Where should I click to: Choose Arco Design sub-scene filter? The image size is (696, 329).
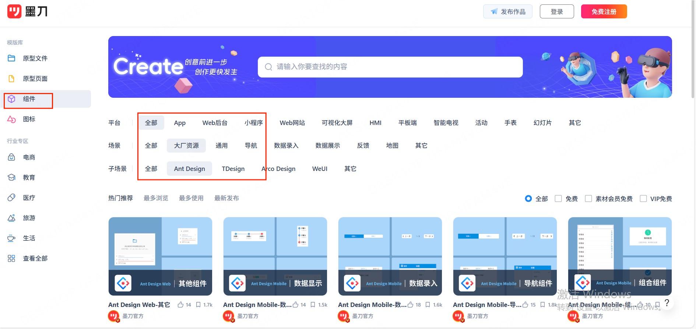278,169
